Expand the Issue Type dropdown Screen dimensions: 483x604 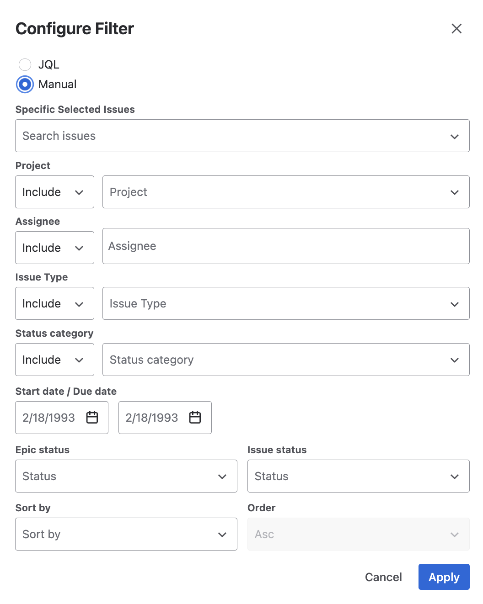(x=285, y=304)
